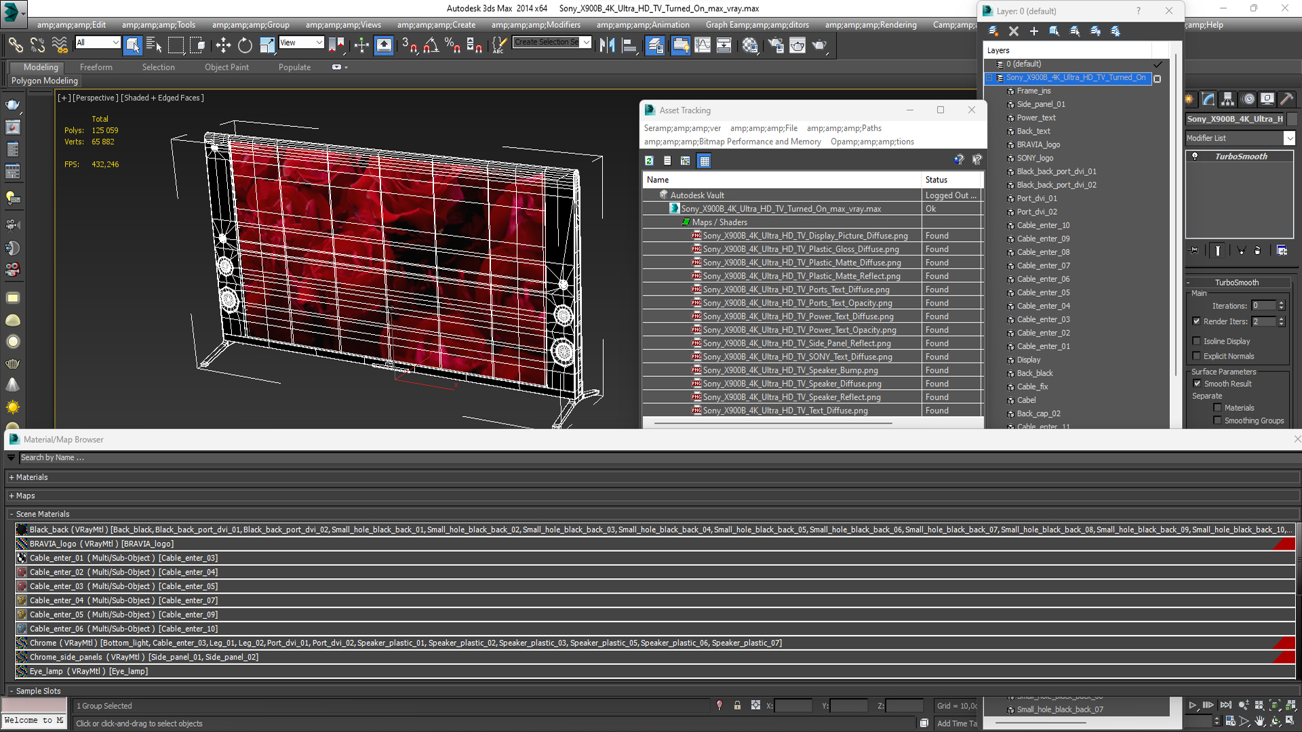Toggle the Angle Snap tool
Viewport: 1302px width, 732px height.
pos(431,45)
